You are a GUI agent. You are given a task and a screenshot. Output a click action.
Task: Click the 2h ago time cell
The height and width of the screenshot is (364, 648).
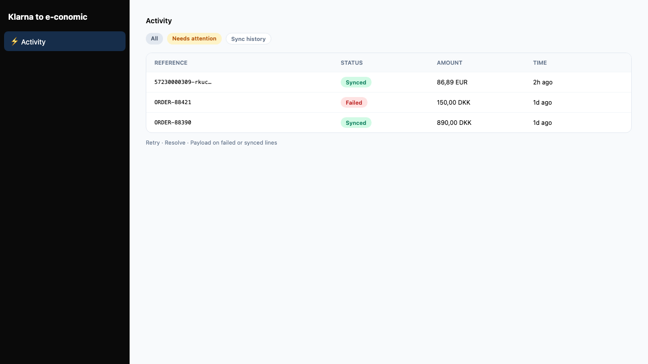point(543,82)
